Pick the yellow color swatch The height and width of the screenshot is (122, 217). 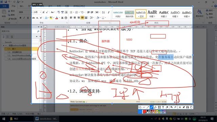157,111
